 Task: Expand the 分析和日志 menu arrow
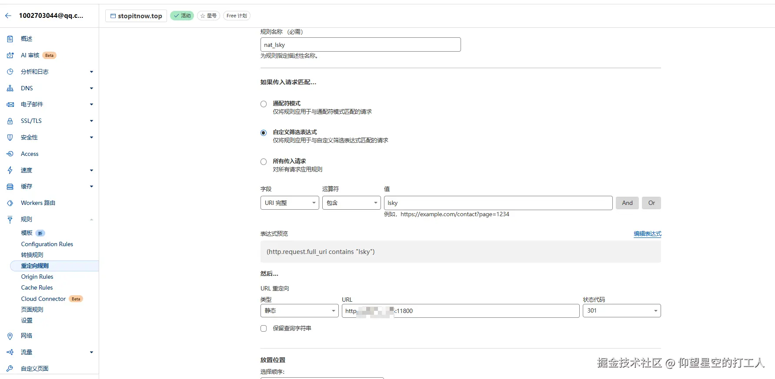click(x=91, y=72)
